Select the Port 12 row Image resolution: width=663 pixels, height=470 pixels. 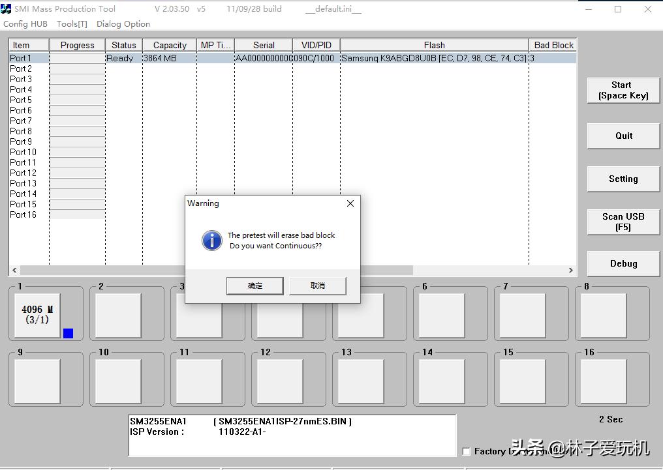292,173
